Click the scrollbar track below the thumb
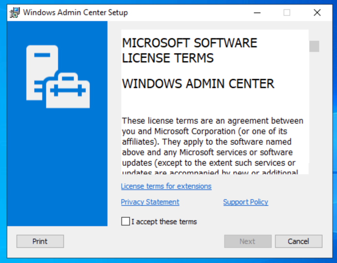The width and height of the screenshot is (337, 263). pos(314,115)
